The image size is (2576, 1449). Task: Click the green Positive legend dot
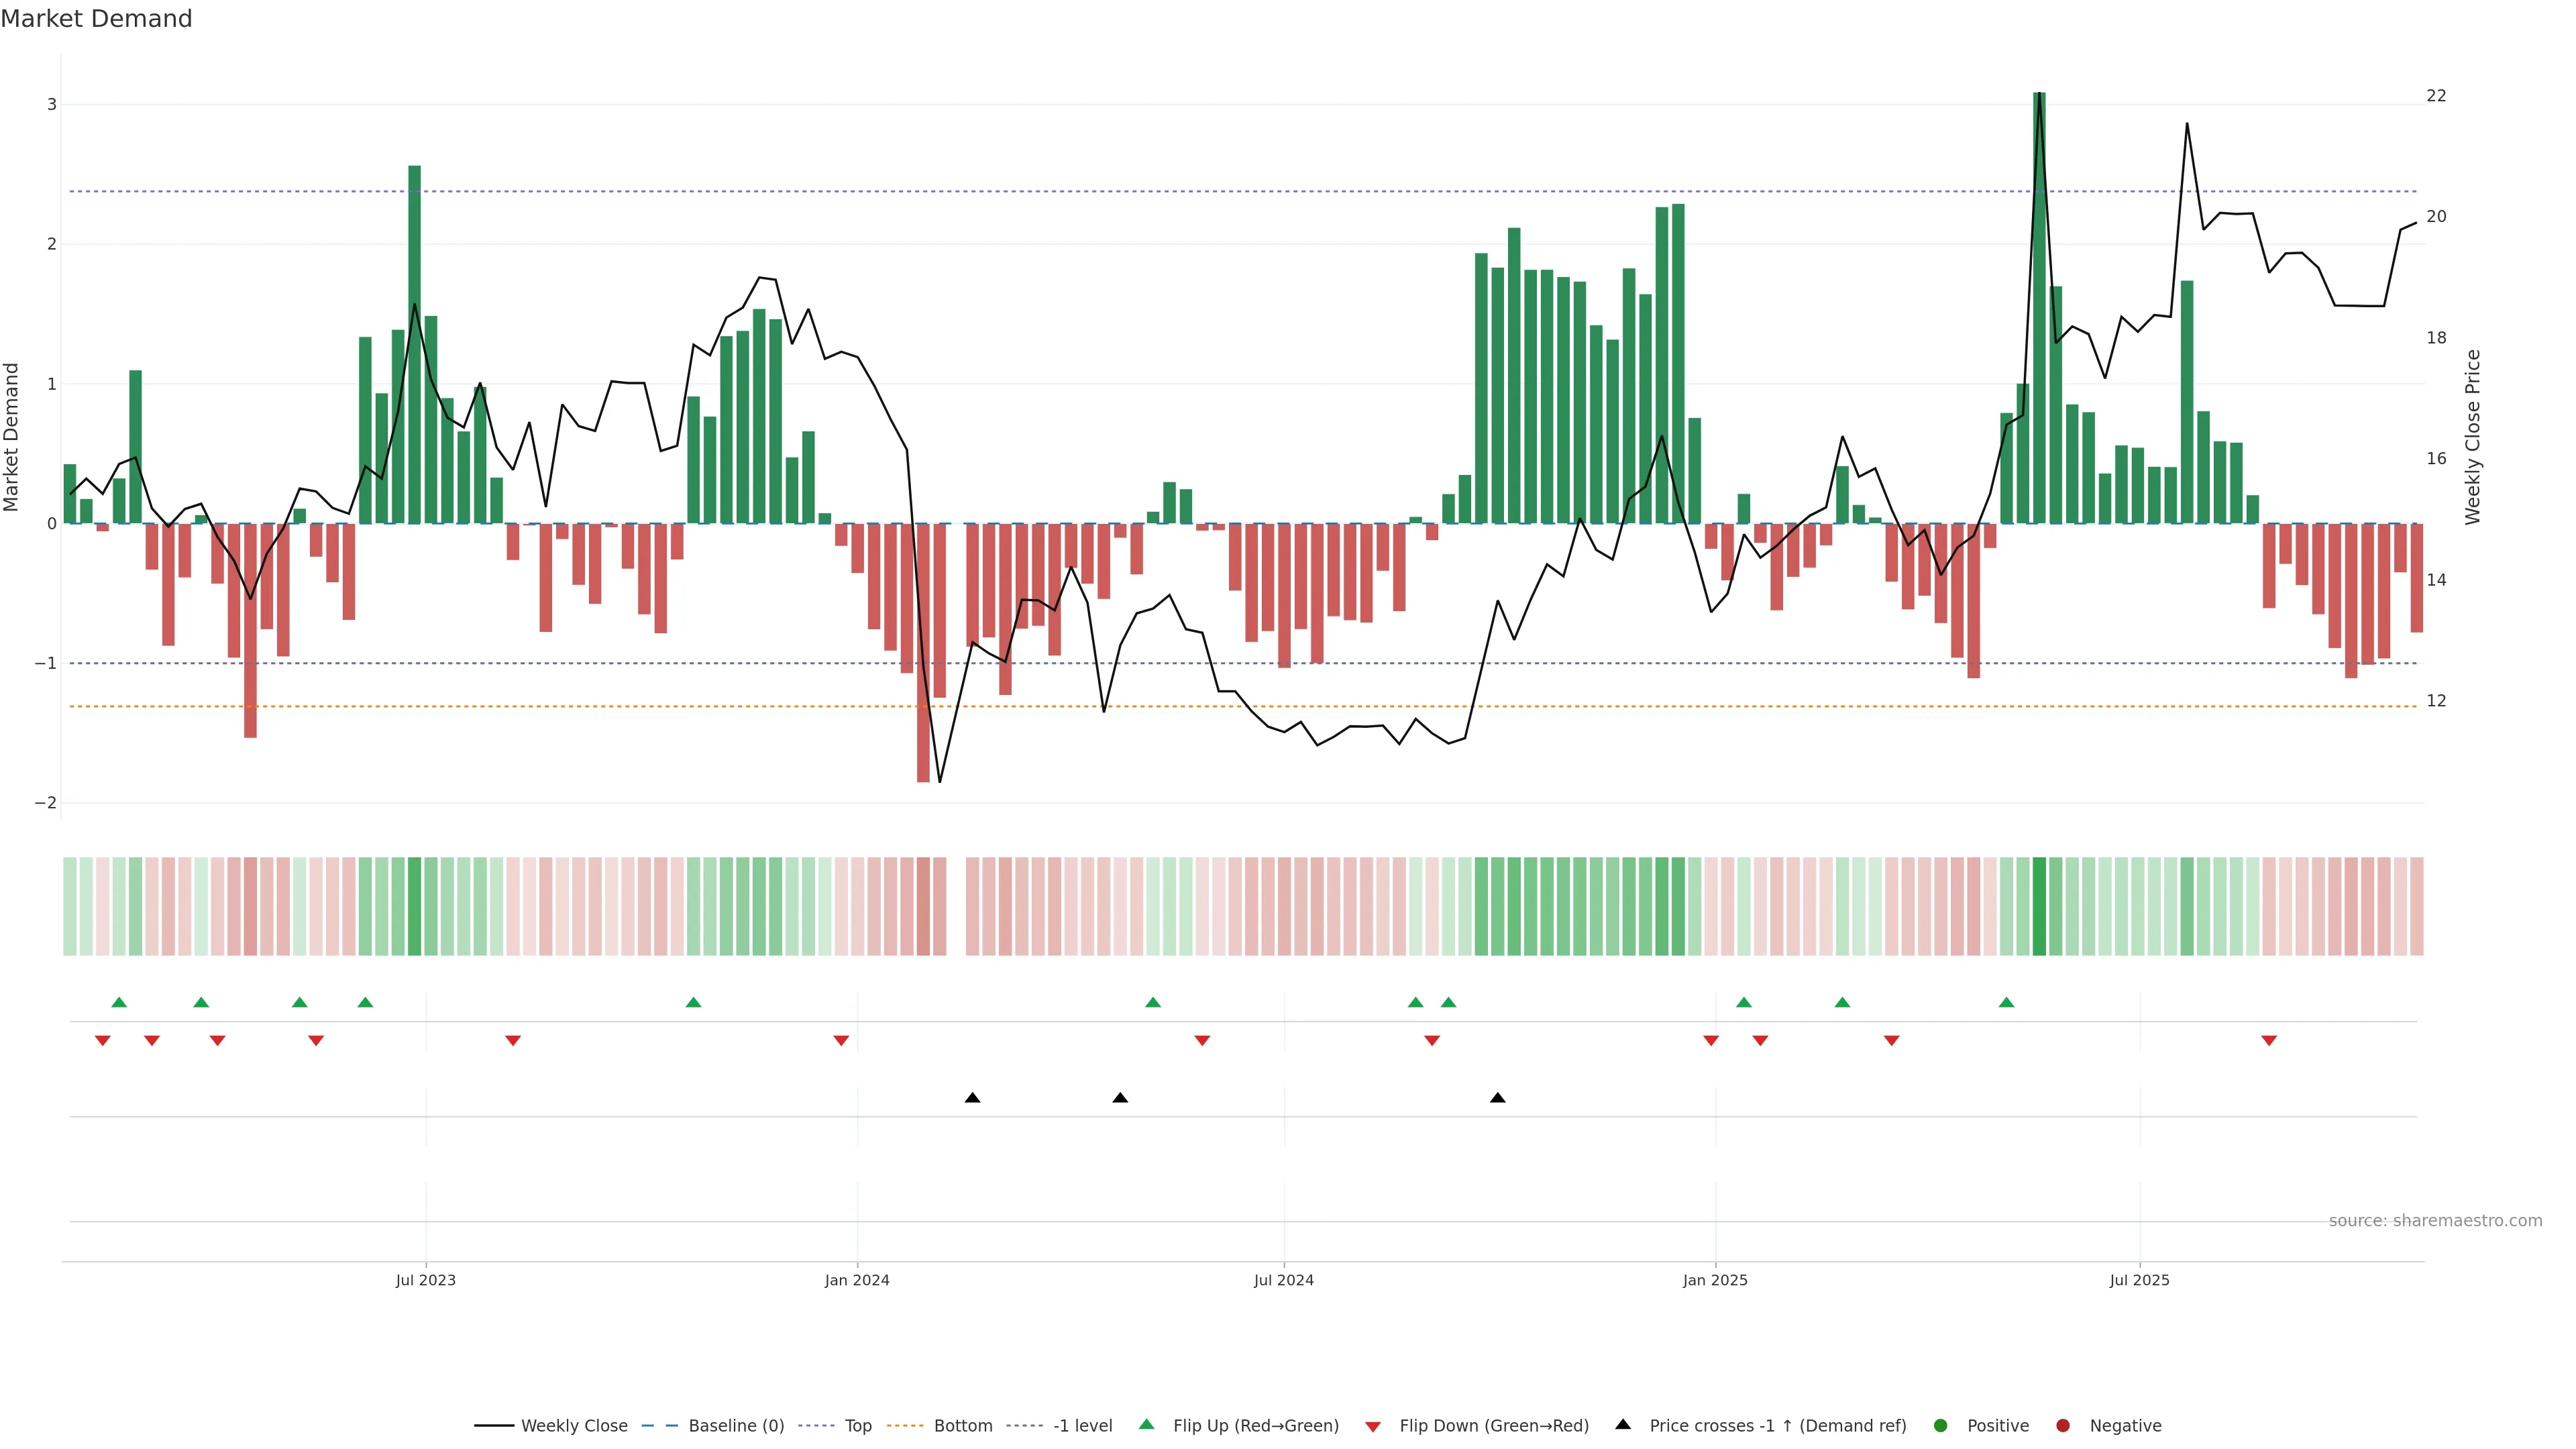click(1941, 1425)
